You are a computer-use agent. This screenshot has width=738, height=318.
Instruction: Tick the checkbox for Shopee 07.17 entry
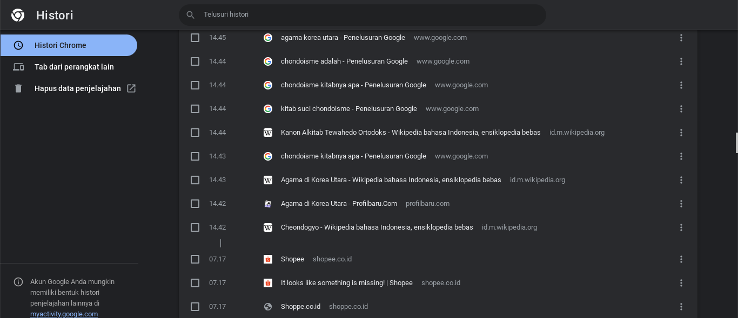coord(195,259)
